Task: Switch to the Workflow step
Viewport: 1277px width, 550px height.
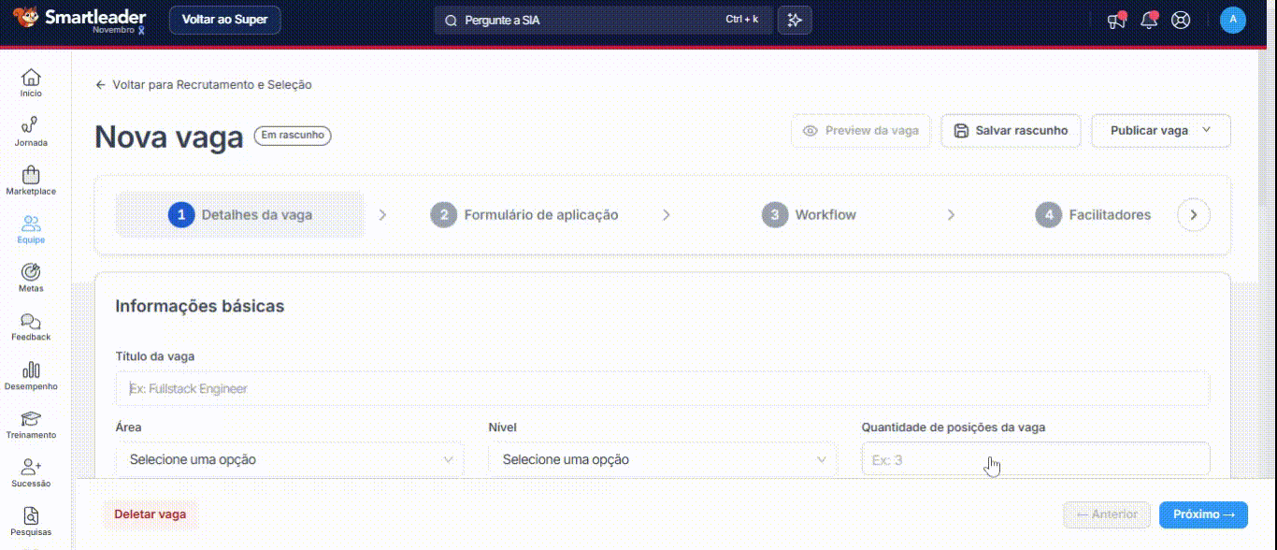Action: (x=825, y=215)
